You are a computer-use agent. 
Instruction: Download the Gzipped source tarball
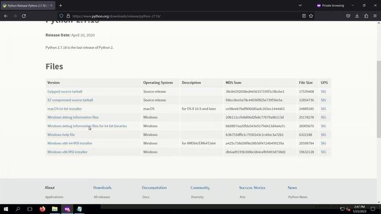65,92
